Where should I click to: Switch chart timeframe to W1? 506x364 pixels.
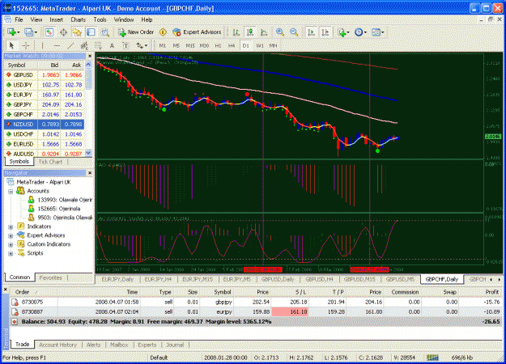[259, 46]
